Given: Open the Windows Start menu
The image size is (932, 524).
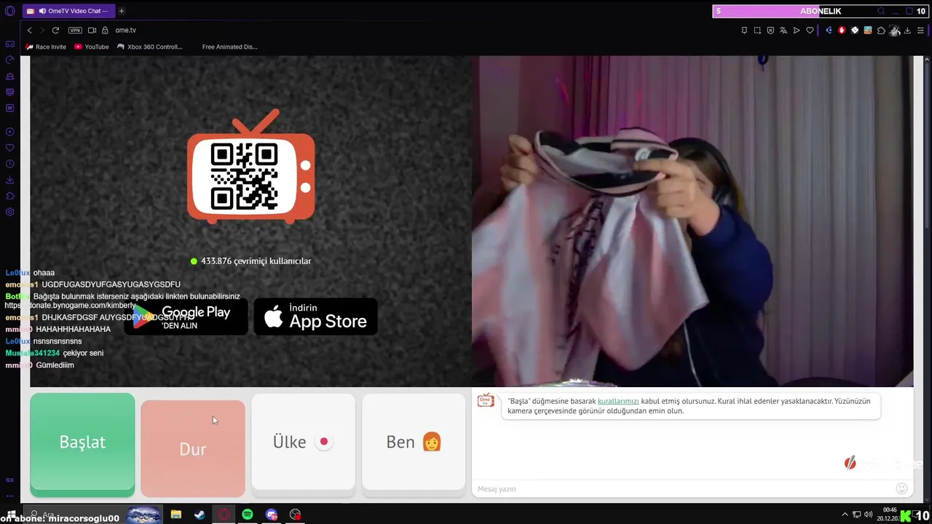Looking at the screenshot, I should coord(10,515).
